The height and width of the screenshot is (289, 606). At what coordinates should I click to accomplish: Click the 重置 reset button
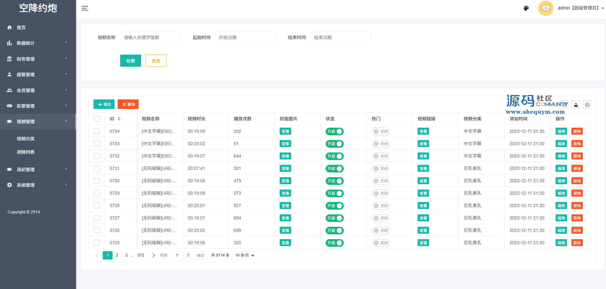(156, 61)
